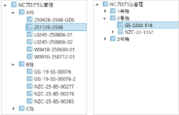Click right tree root folder icon

pyautogui.click(x=106, y=4)
